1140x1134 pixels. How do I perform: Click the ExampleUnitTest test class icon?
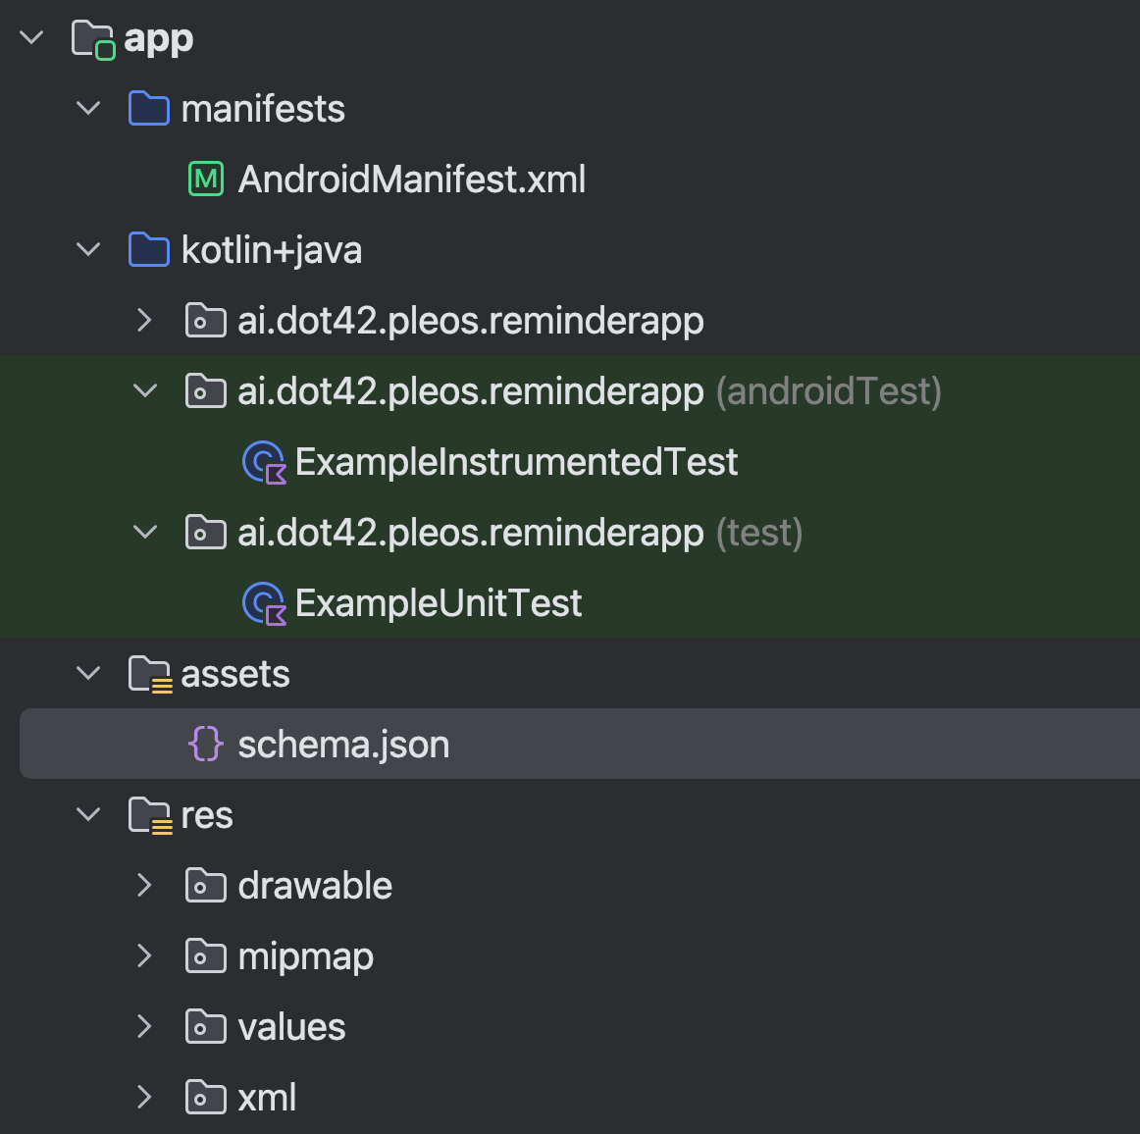pyautogui.click(x=263, y=602)
